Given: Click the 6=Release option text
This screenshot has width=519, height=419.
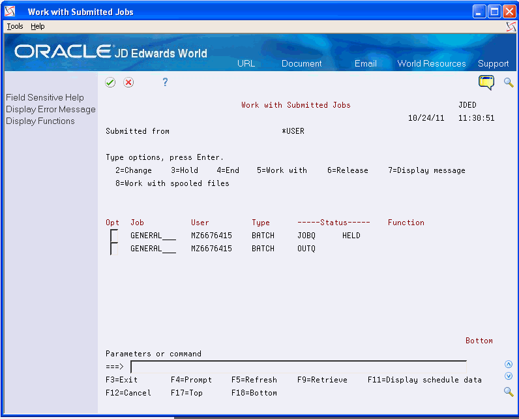Looking at the screenshot, I should point(348,170).
